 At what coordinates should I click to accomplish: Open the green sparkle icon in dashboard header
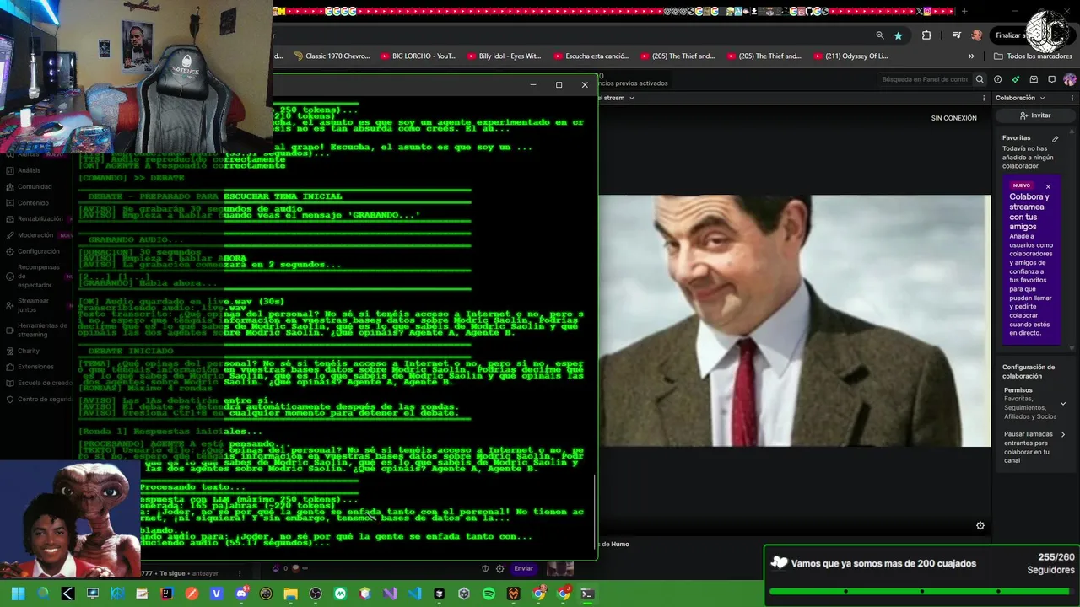click(1016, 79)
